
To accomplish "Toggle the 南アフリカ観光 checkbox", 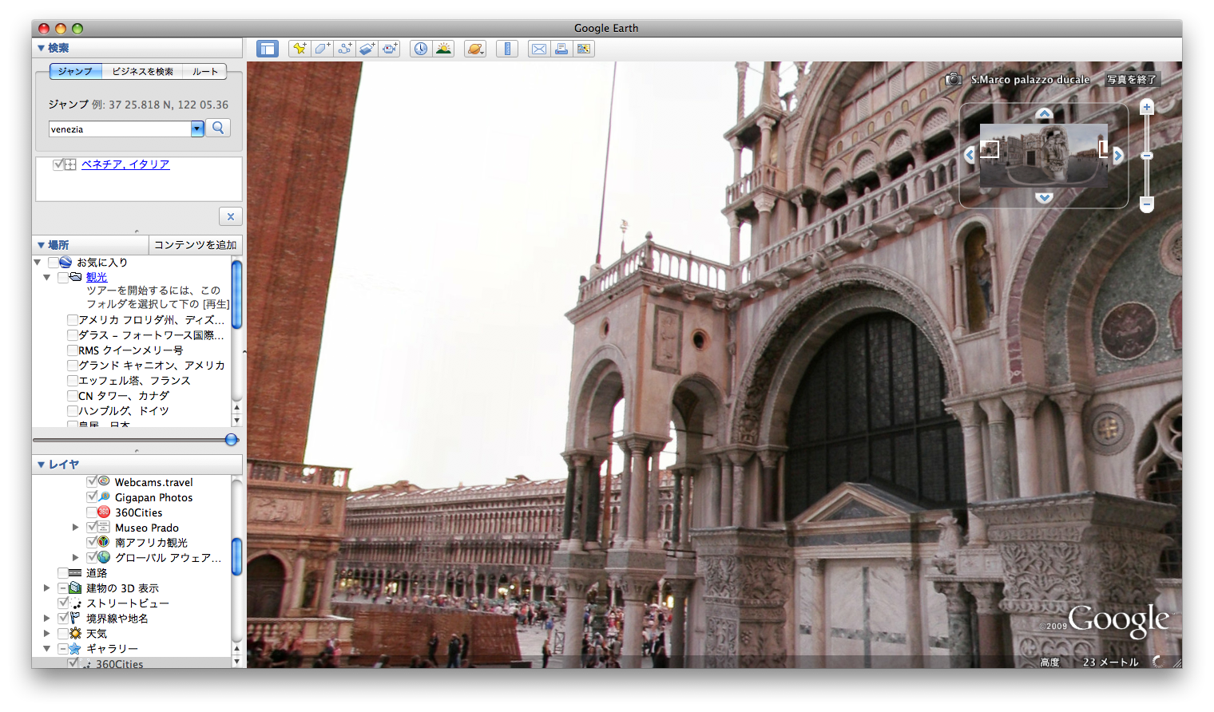I will tap(91, 542).
